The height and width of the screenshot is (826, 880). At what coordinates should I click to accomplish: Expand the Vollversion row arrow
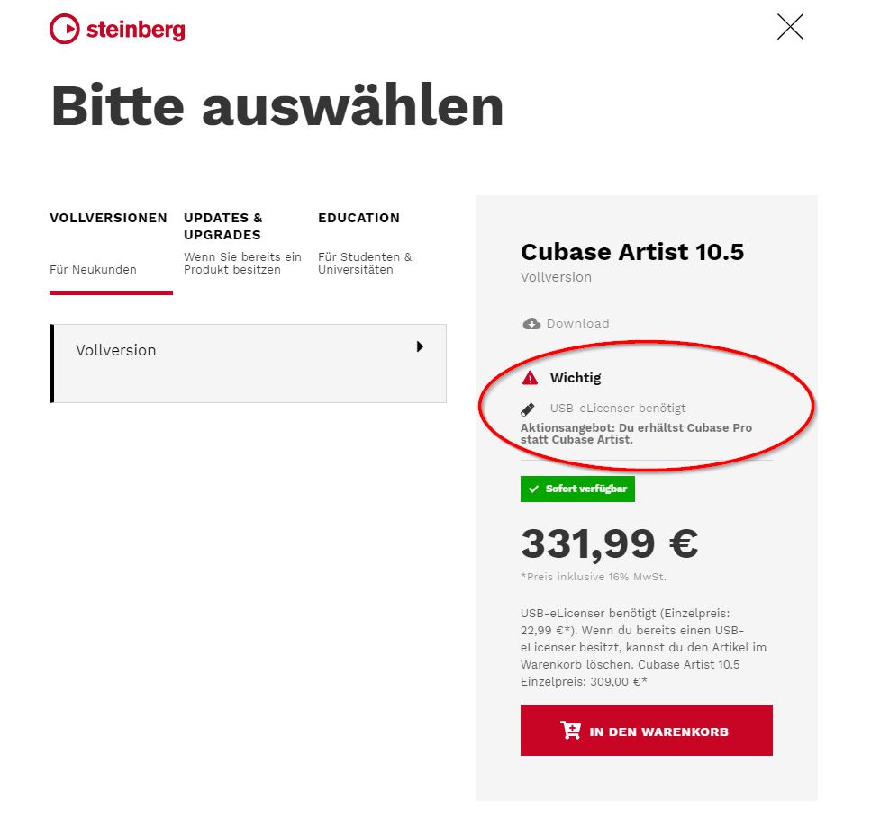tap(420, 346)
